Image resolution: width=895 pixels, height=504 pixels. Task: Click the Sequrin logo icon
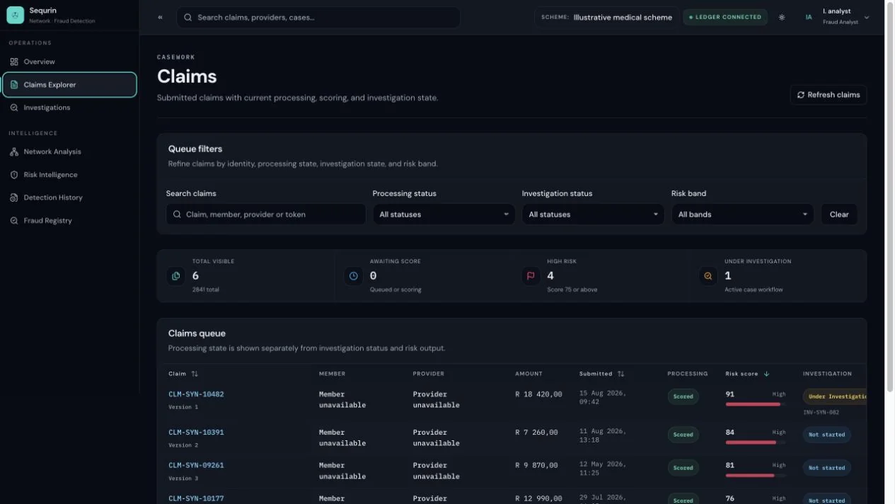pyautogui.click(x=15, y=15)
